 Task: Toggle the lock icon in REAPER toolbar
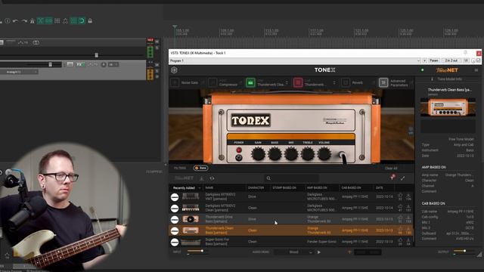coord(90,21)
